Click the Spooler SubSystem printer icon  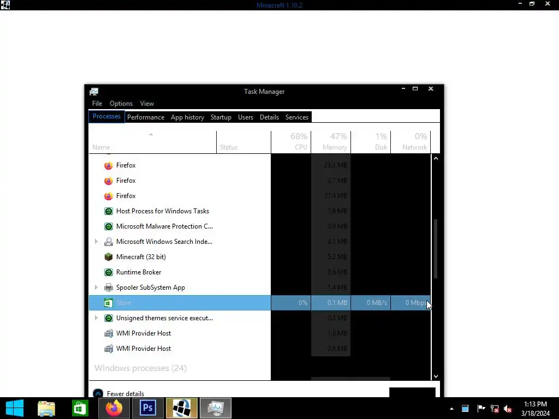(x=109, y=288)
